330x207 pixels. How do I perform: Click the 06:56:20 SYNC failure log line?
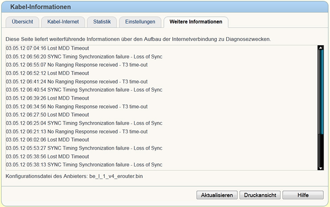click(84, 57)
